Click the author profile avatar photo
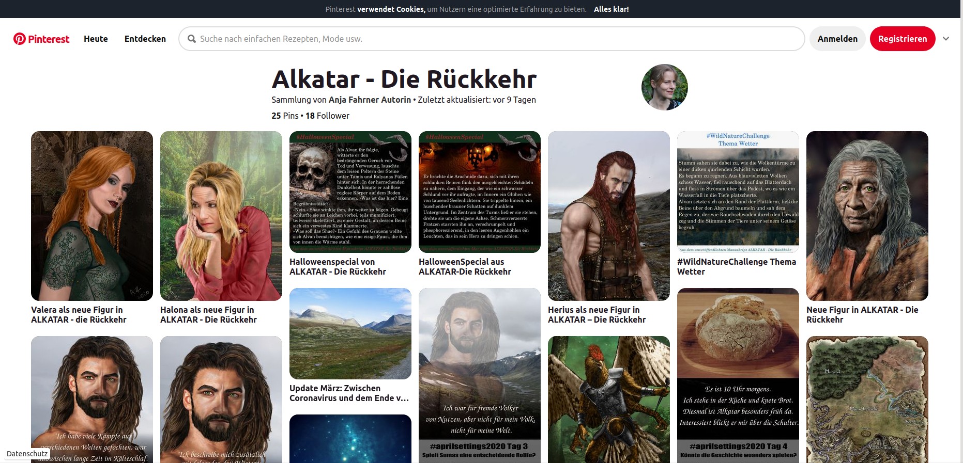The width and height of the screenshot is (963, 463). coord(665,87)
